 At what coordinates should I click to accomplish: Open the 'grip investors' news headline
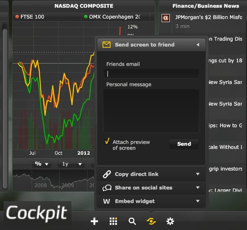pos(225,169)
